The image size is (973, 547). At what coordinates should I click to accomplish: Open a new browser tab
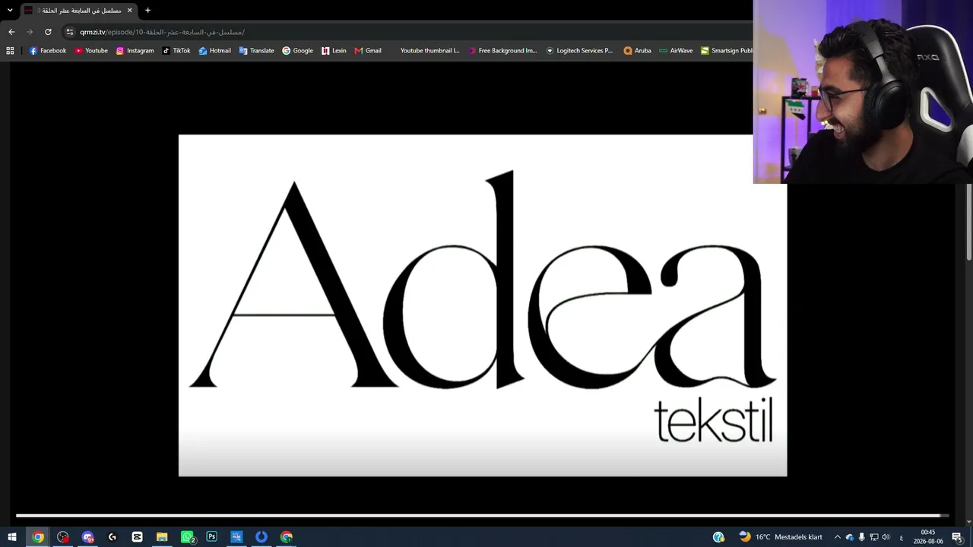pyautogui.click(x=147, y=11)
